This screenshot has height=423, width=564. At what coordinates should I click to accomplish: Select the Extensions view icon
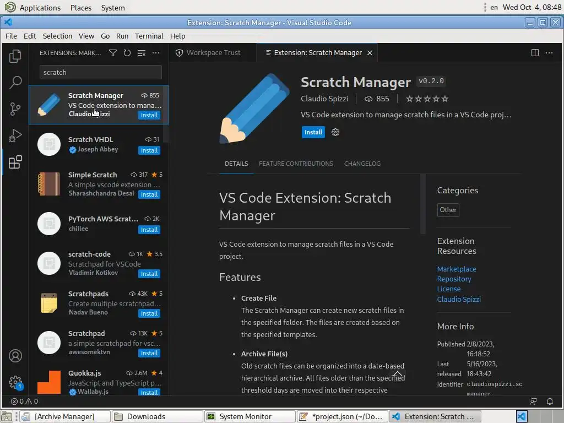pyautogui.click(x=15, y=162)
